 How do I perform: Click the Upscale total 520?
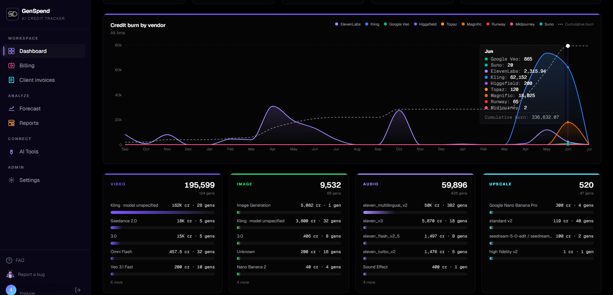[x=586, y=185]
